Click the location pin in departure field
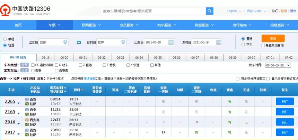The height and width of the screenshot is (140, 298). 65,42
